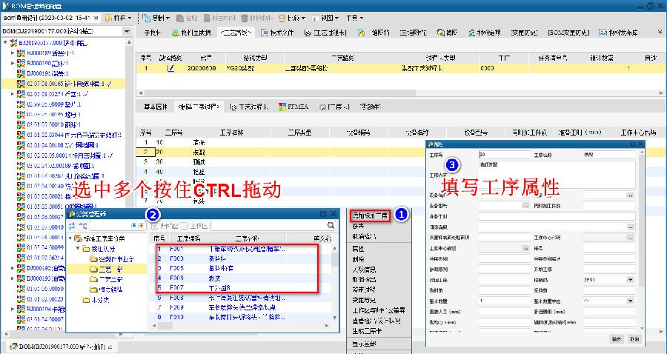Click the 确定 button in the properties dialog
The height and width of the screenshot is (354, 667).
pos(617,339)
